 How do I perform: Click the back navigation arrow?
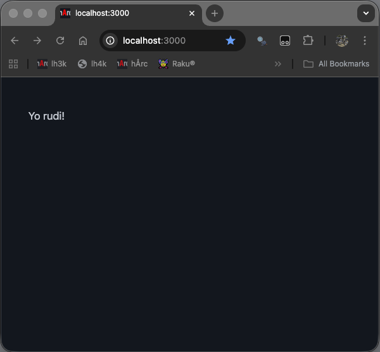tap(15, 41)
